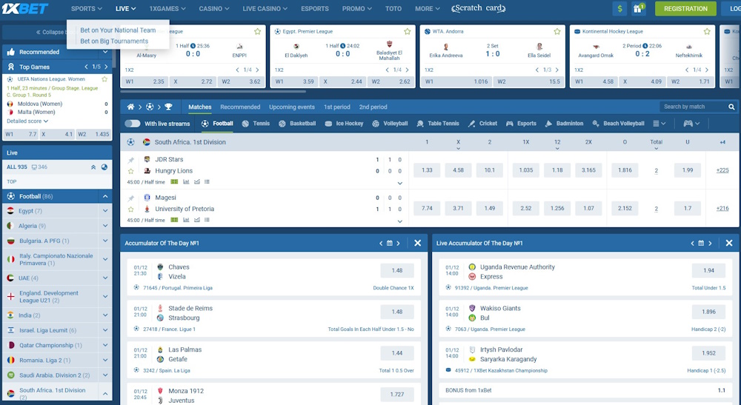
Task: Open the SPORTS menu
Action: pyautogui.click(x=87, y=8)
